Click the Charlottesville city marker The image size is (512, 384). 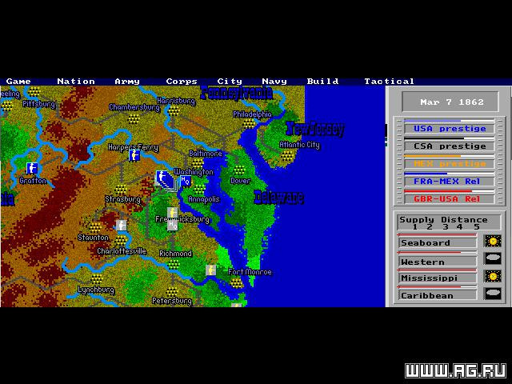(x=121, y=241)
